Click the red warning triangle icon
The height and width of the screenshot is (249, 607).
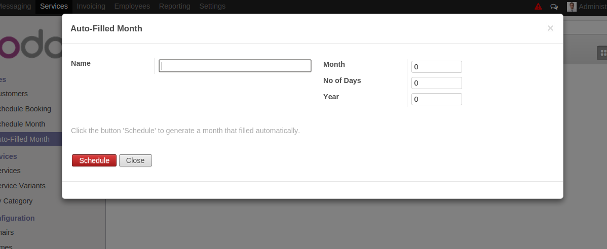(538, 7)
